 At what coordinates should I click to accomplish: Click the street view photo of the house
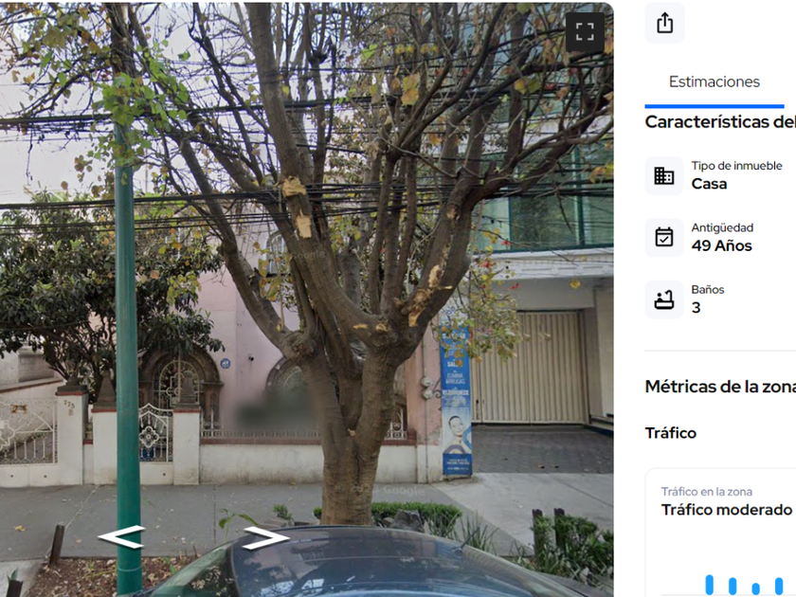(x=307, y=298)
